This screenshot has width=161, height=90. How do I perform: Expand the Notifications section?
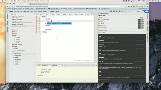[99, 31]
